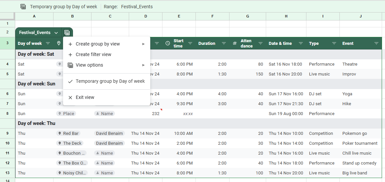385x182 pixels.
Task: Click X icon beside Exit view
Action: click(x=70, y=97)
